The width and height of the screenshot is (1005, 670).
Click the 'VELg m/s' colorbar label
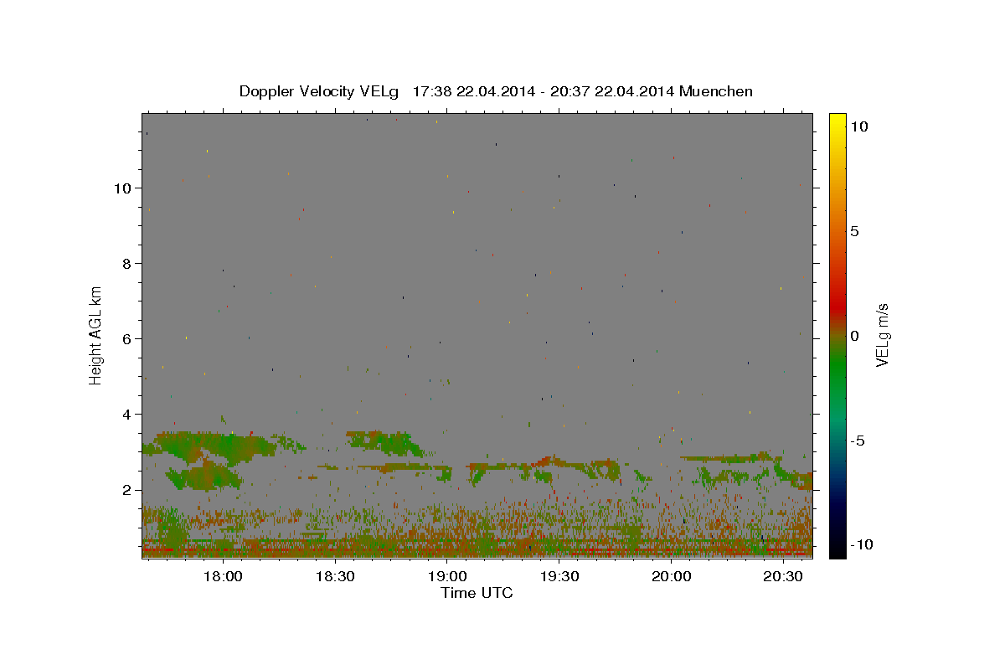point(882,336)
